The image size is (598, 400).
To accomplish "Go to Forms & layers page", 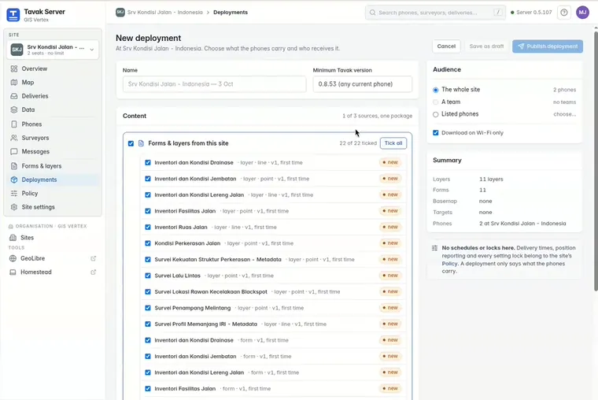I will click(41, 166).
